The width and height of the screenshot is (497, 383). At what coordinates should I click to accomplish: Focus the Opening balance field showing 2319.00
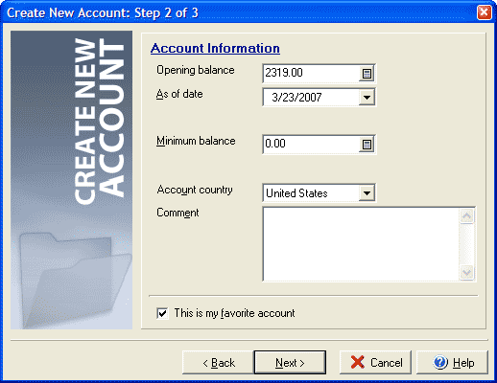[x=311, y=73]
